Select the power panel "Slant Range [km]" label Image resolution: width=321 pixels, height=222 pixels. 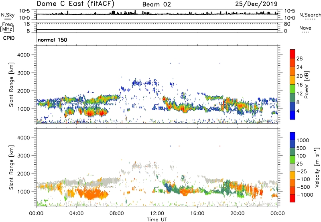point(11,85)
